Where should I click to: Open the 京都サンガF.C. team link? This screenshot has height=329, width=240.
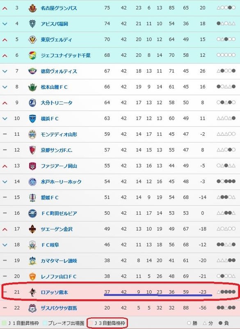click(x=57, y=150)
